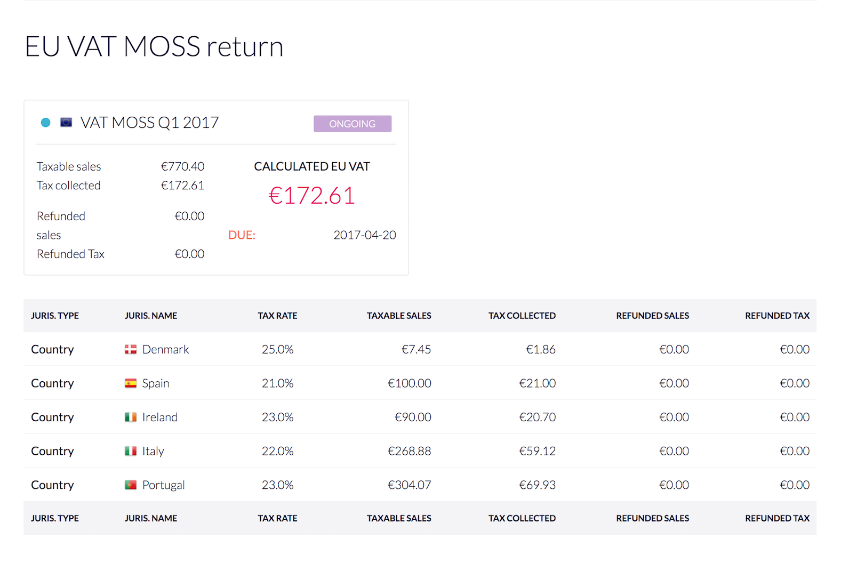The image size is (841, 579).
Task: Sort by top JURIS. NAME column header
Action: [x=151, y=316]
